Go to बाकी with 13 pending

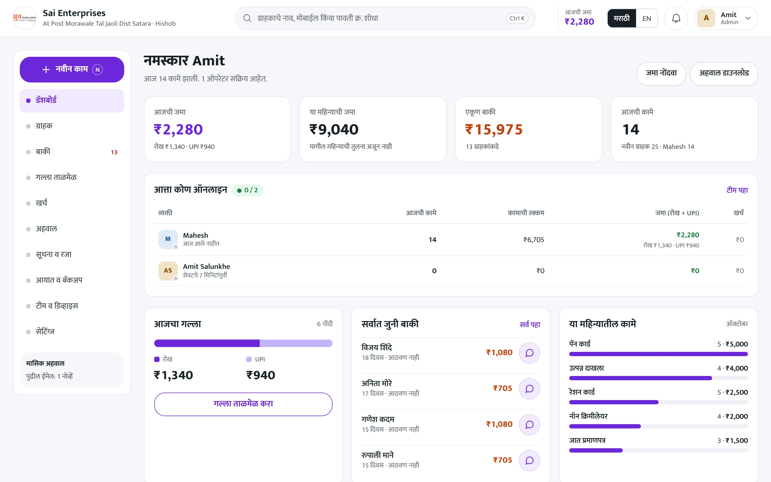point(72,152)
